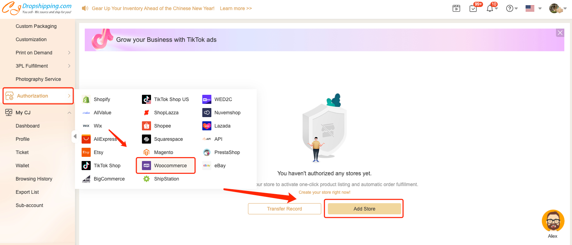The image size is (572, 245).
Task: Collapse the My CJ section
Action: pos(69,113)
